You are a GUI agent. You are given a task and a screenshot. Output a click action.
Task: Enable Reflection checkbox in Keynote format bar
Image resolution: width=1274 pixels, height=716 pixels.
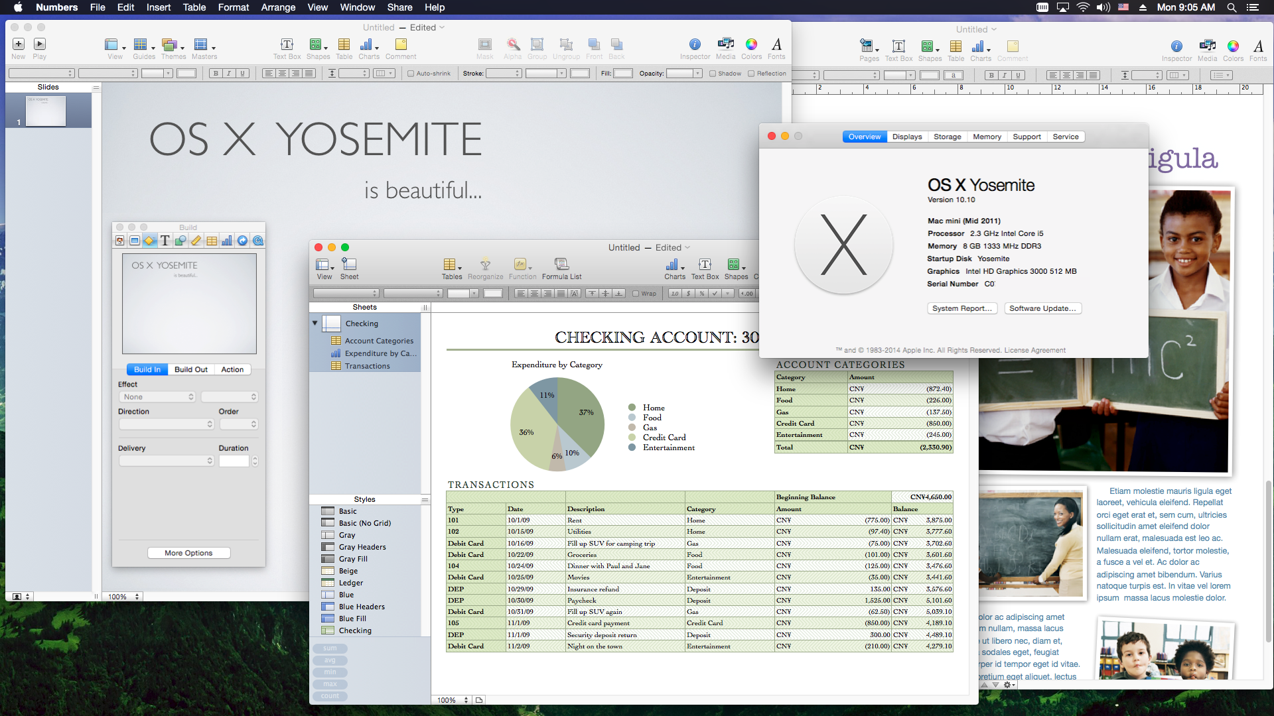pos(751,74)
